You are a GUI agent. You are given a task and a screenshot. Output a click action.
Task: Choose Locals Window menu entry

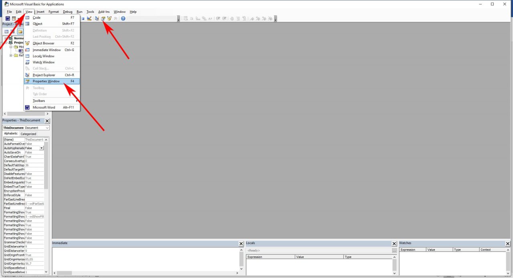click(x=52, y=56)
